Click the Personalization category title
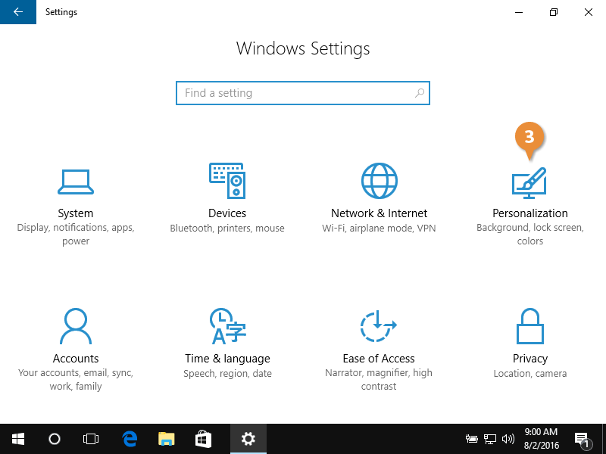 (530, 213)
